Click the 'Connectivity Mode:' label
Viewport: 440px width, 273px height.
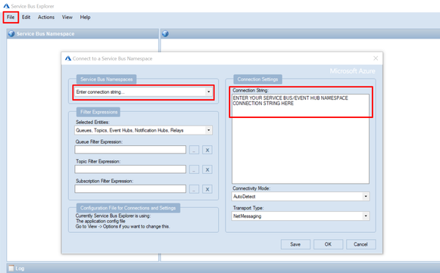coord(251,188)
